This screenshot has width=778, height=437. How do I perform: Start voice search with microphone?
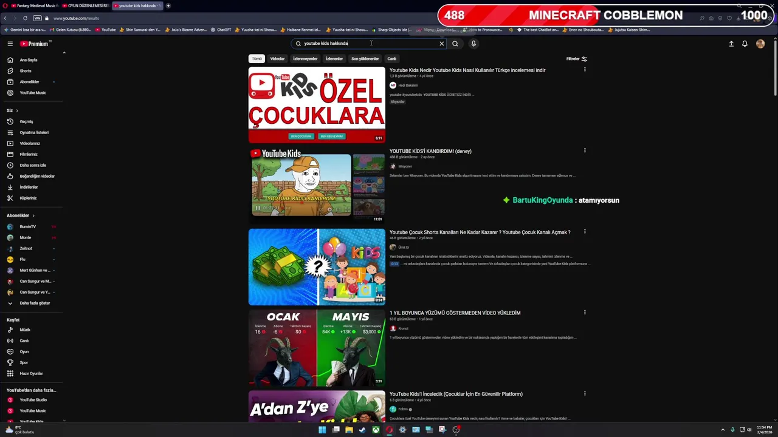click(x=473, y=44)
